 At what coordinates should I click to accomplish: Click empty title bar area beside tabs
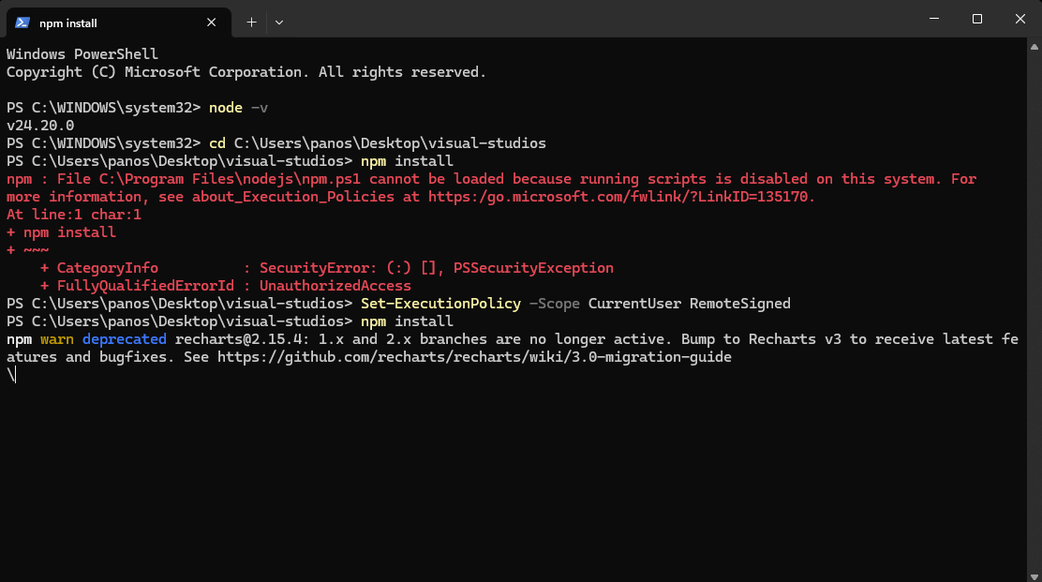pyautogui.click(x=598, y=19)
